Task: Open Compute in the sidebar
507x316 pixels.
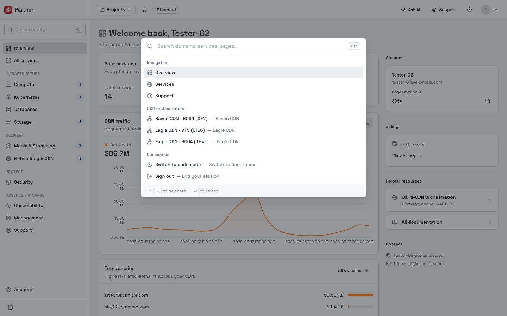Action: 45,85
